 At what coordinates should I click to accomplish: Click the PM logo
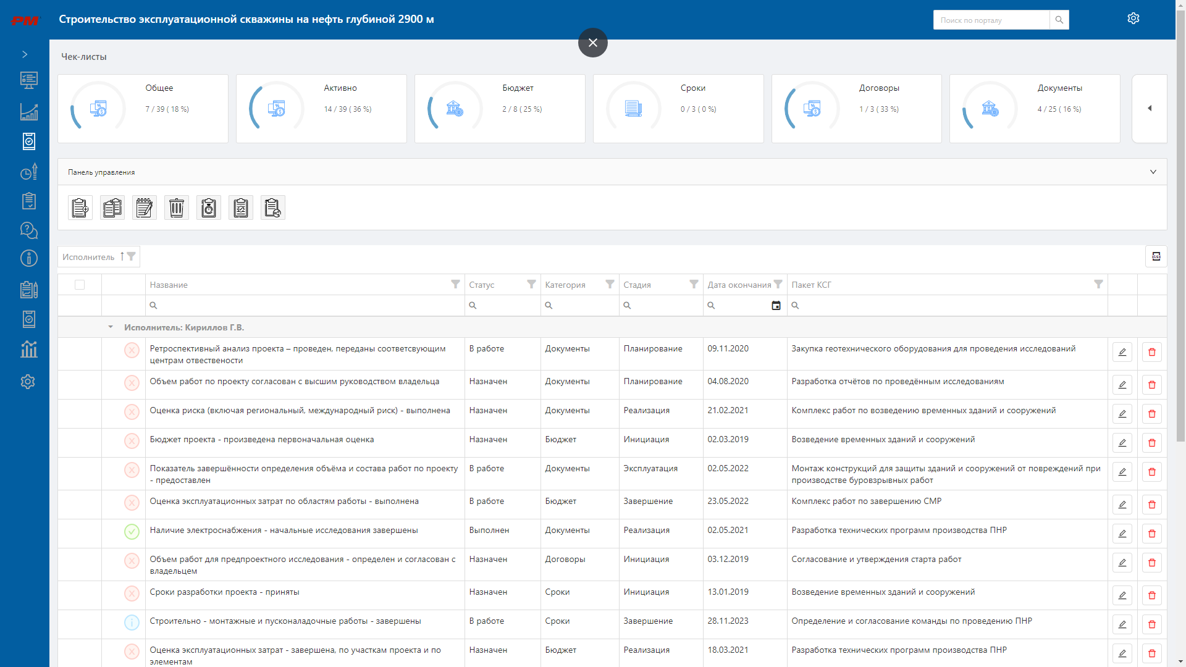25,21
